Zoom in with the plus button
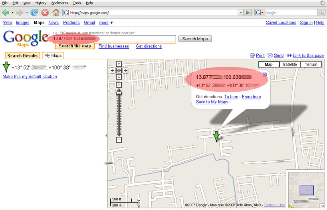This screenshot has width=327, height=210. pyautogui.click(x=119, y=85)
